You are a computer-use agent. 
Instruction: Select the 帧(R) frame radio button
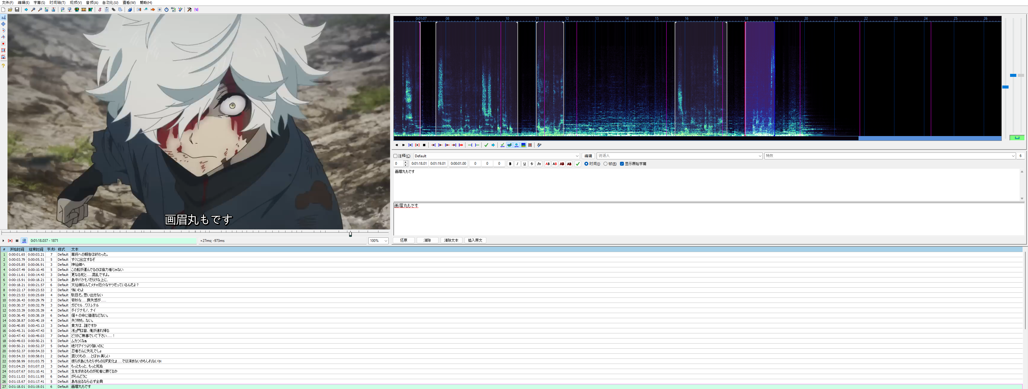click(605, 164)
